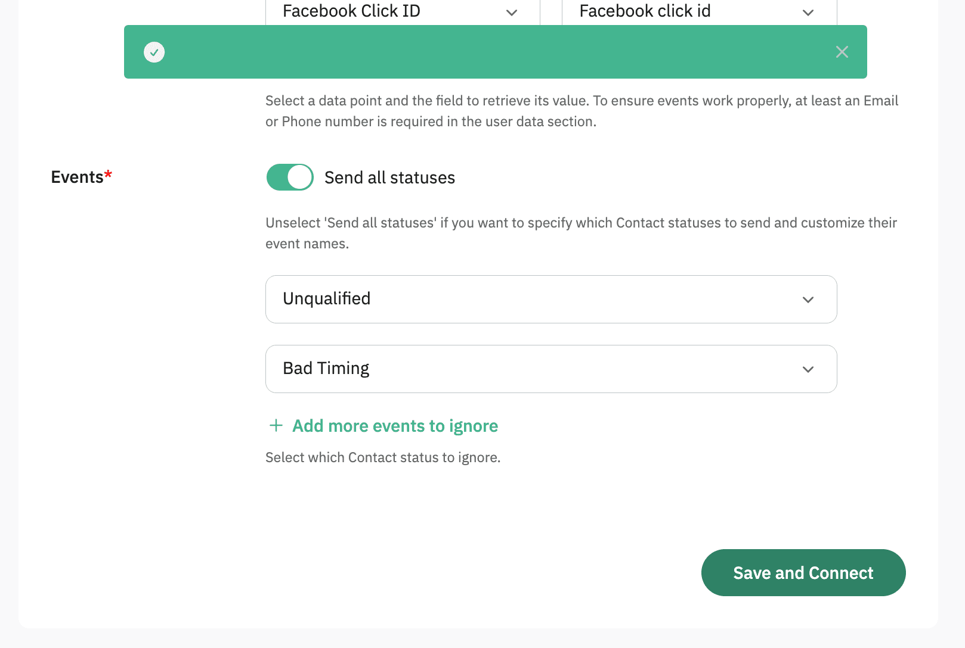Click the 'Select which Contact status to ignore' hint
This screenshot has width=965, height=648.
382,457
